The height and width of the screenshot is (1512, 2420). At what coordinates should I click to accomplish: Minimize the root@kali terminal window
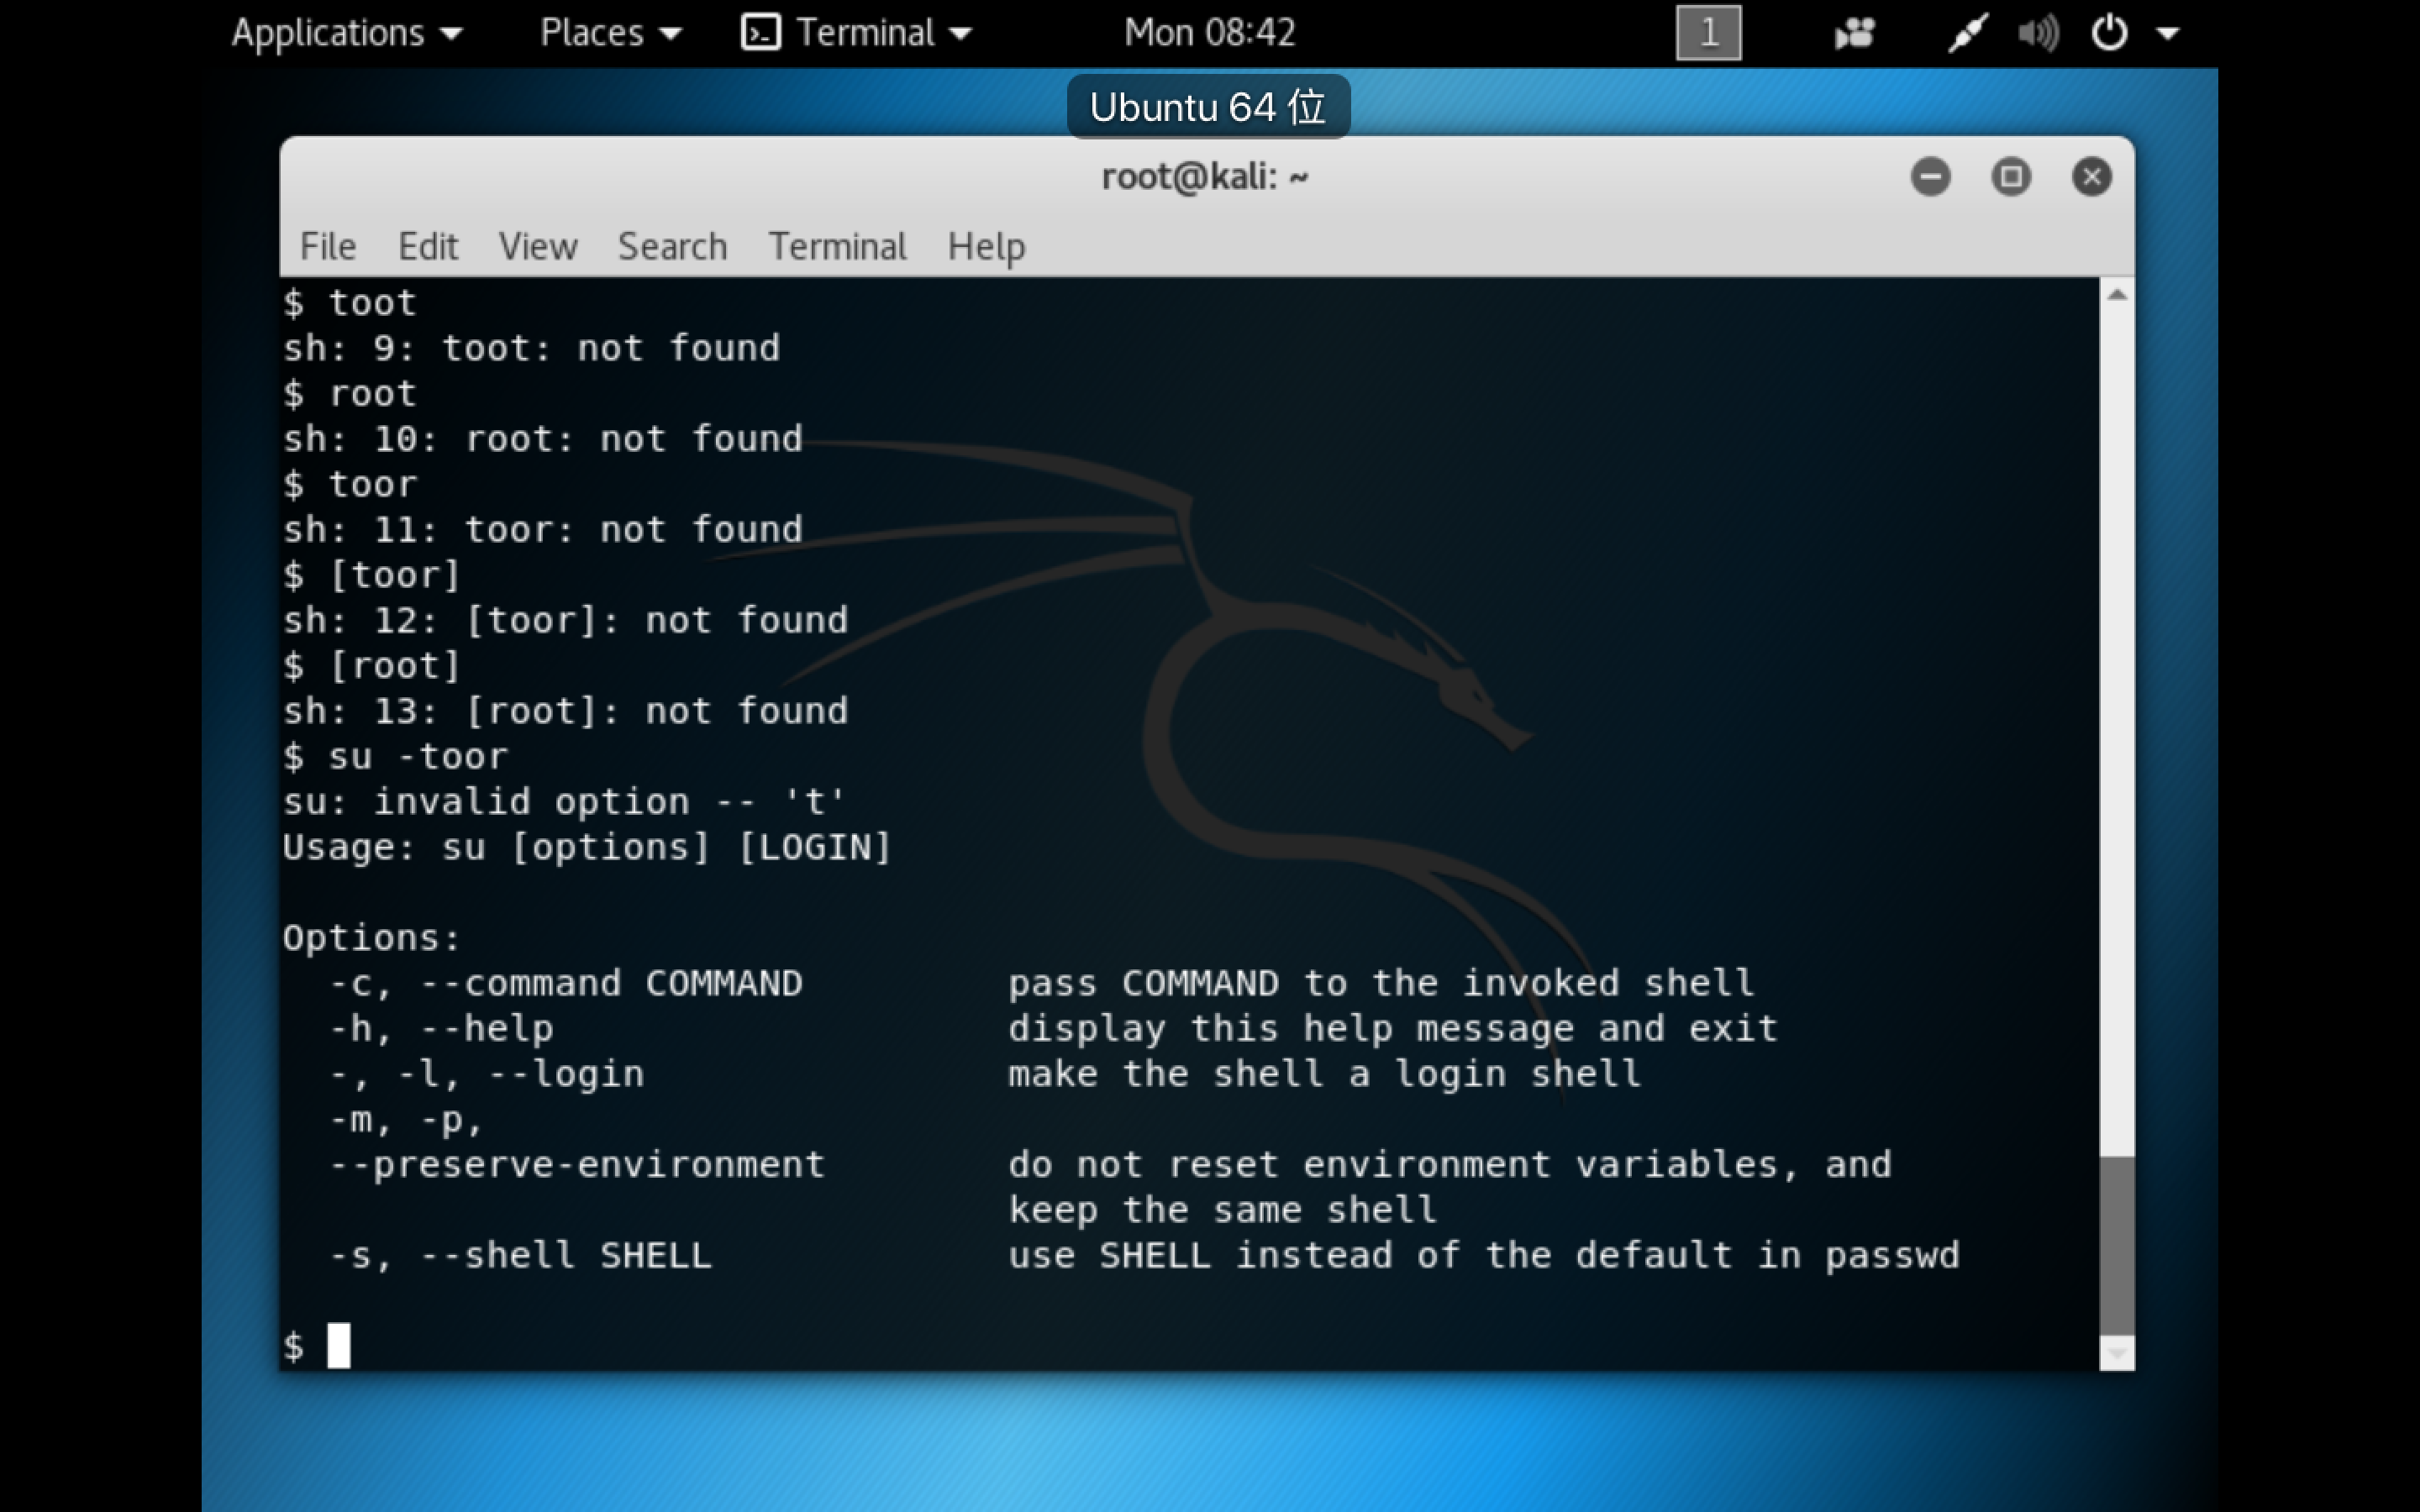[x=1930, y=177]
